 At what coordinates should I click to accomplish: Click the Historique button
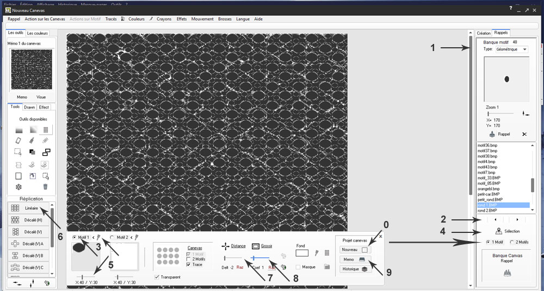[x=355, y=269]
